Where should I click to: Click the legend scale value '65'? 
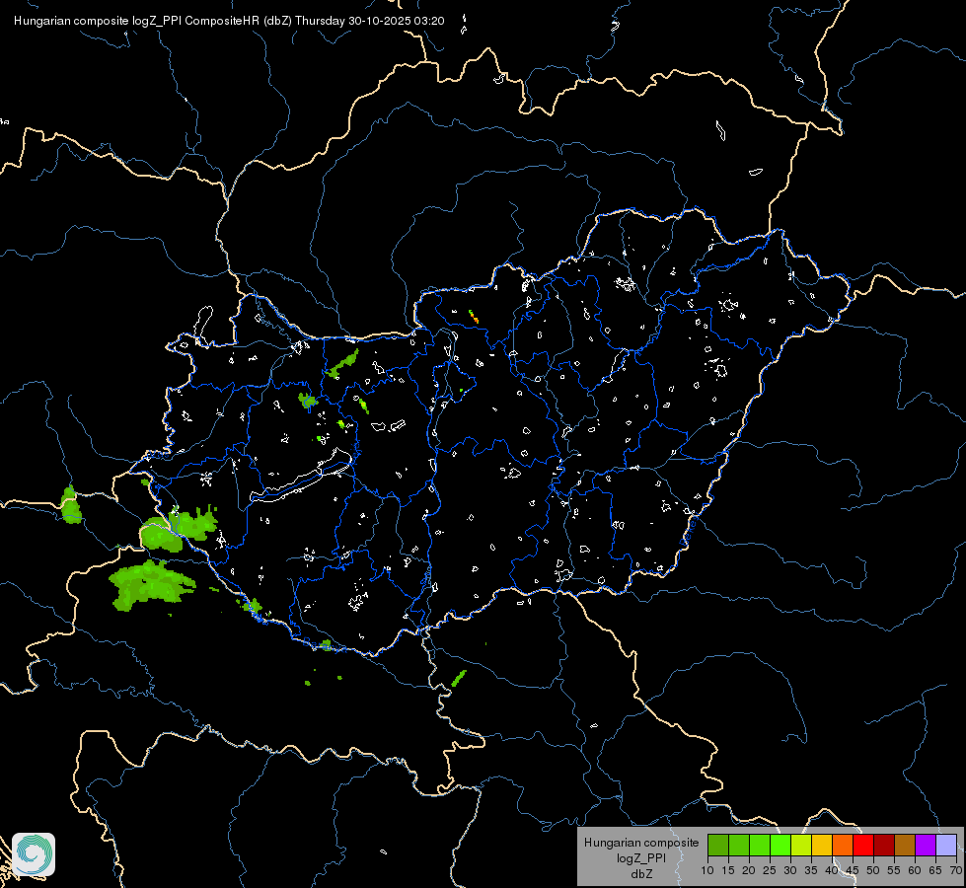(935, 871)
